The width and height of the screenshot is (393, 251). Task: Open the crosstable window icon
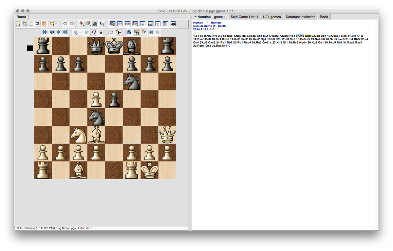click(x=165, y=24)
